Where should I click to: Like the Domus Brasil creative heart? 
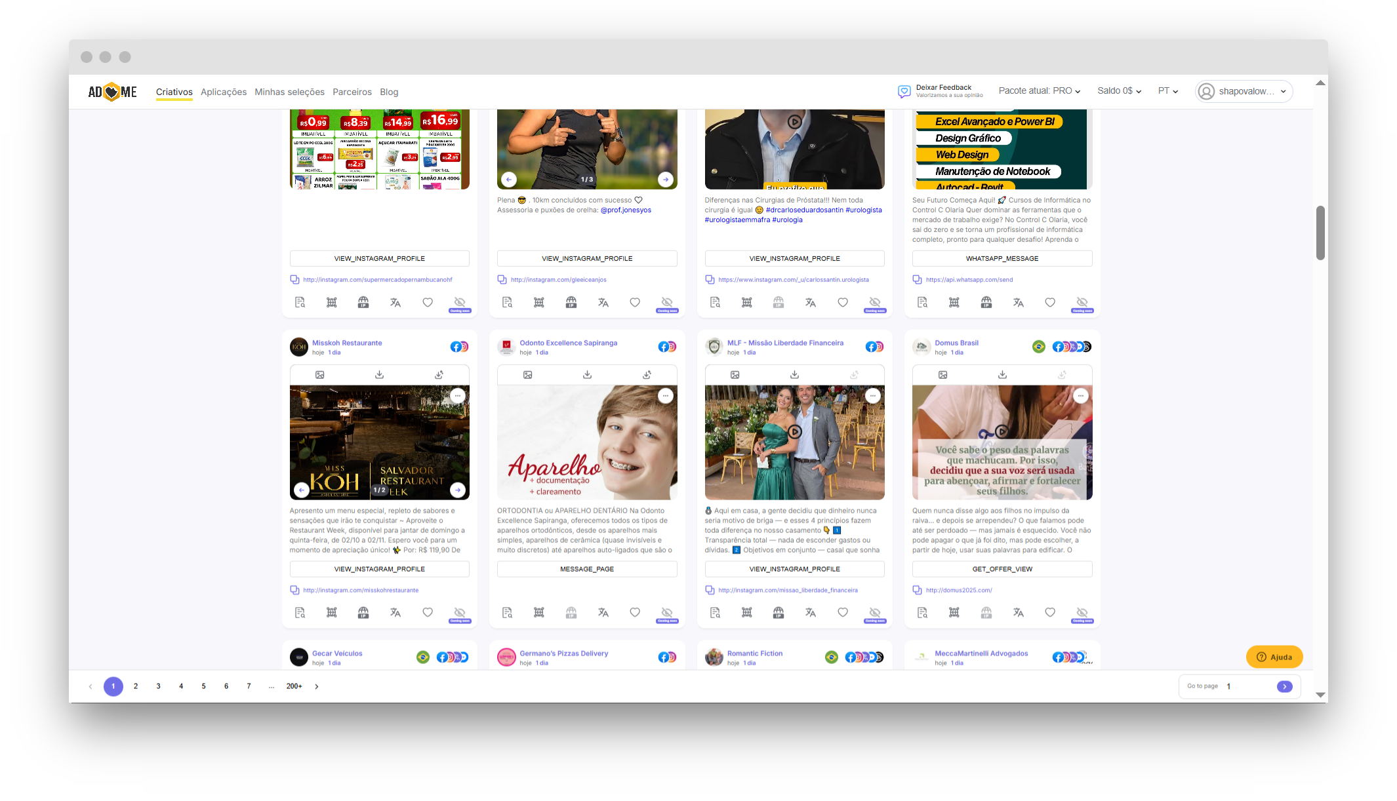[x=1050, y=613]
